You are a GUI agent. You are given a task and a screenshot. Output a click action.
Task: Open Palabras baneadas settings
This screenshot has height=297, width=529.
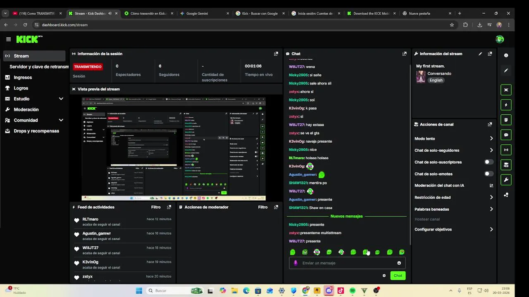pyautogui.click(x=454, y=209)
